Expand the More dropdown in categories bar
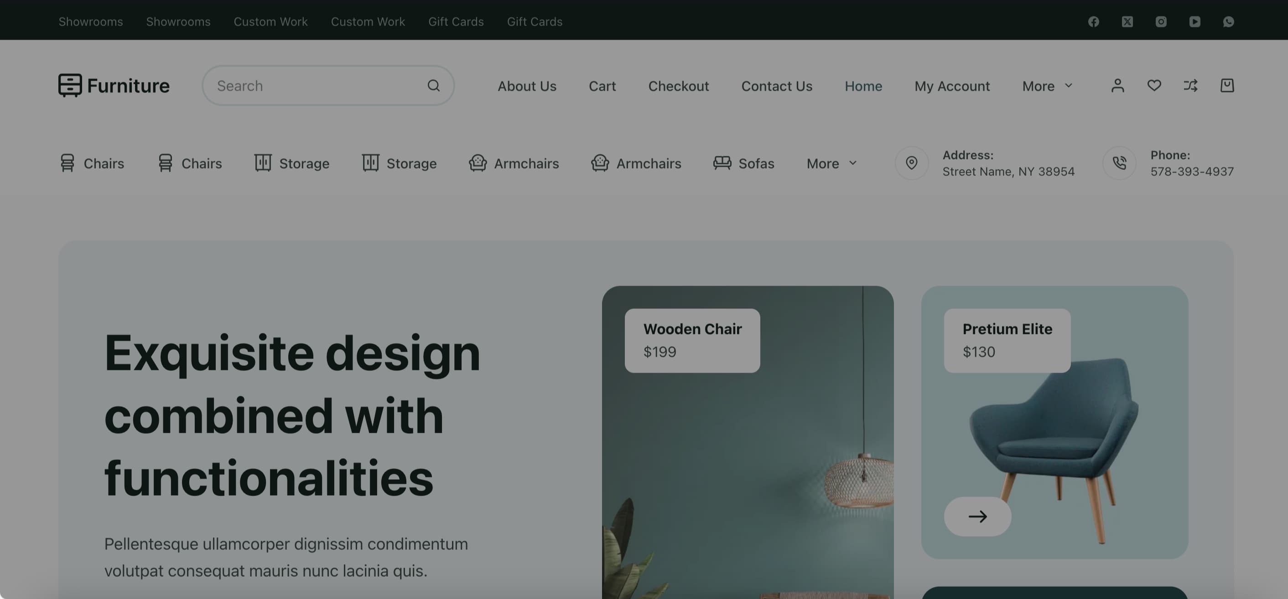 click(x=831, y=163)
